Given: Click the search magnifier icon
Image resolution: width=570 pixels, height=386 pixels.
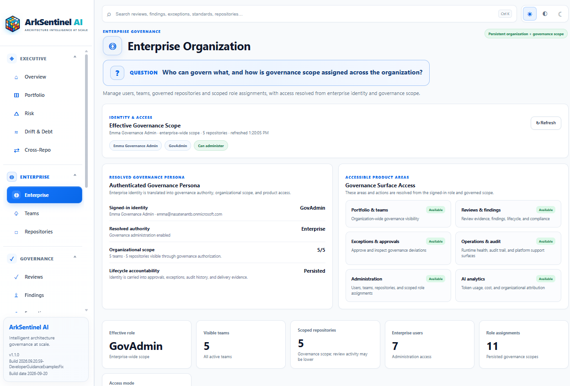Looking at the screenshot, I should [109, 14].
